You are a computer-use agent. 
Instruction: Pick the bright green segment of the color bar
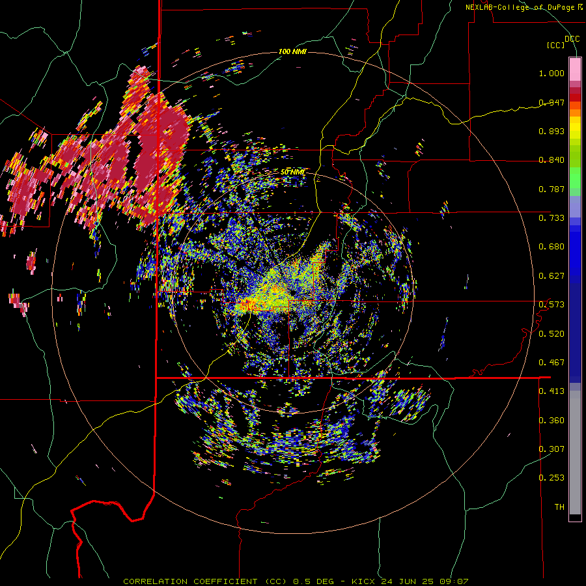click(575, 178)
